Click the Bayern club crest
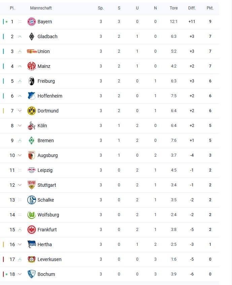Image resolution: width=232 pixels, height=285 pixels. click(x=32, y=22)
